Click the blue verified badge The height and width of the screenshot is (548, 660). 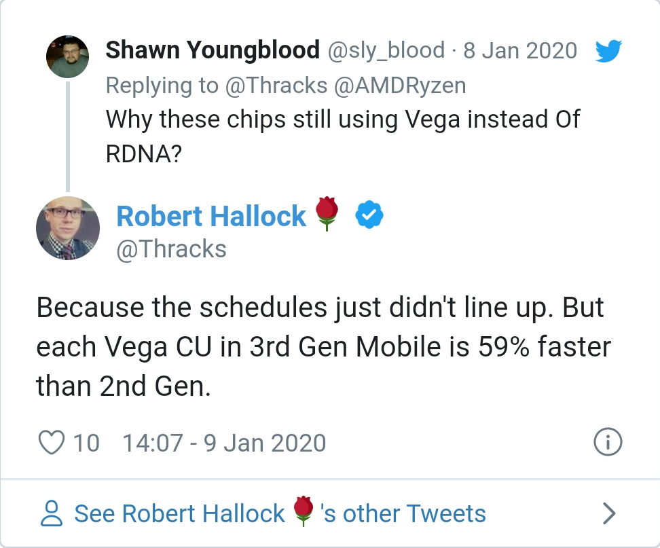click(x=369, y=215)
